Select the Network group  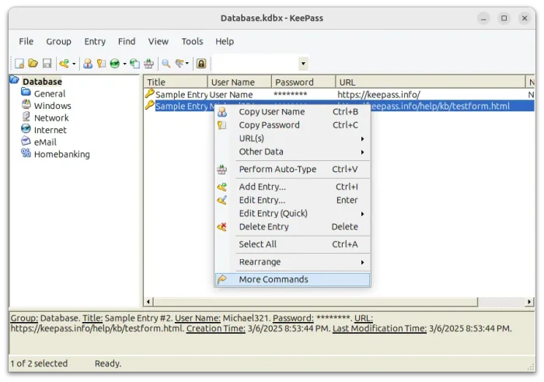coord(51,118)
